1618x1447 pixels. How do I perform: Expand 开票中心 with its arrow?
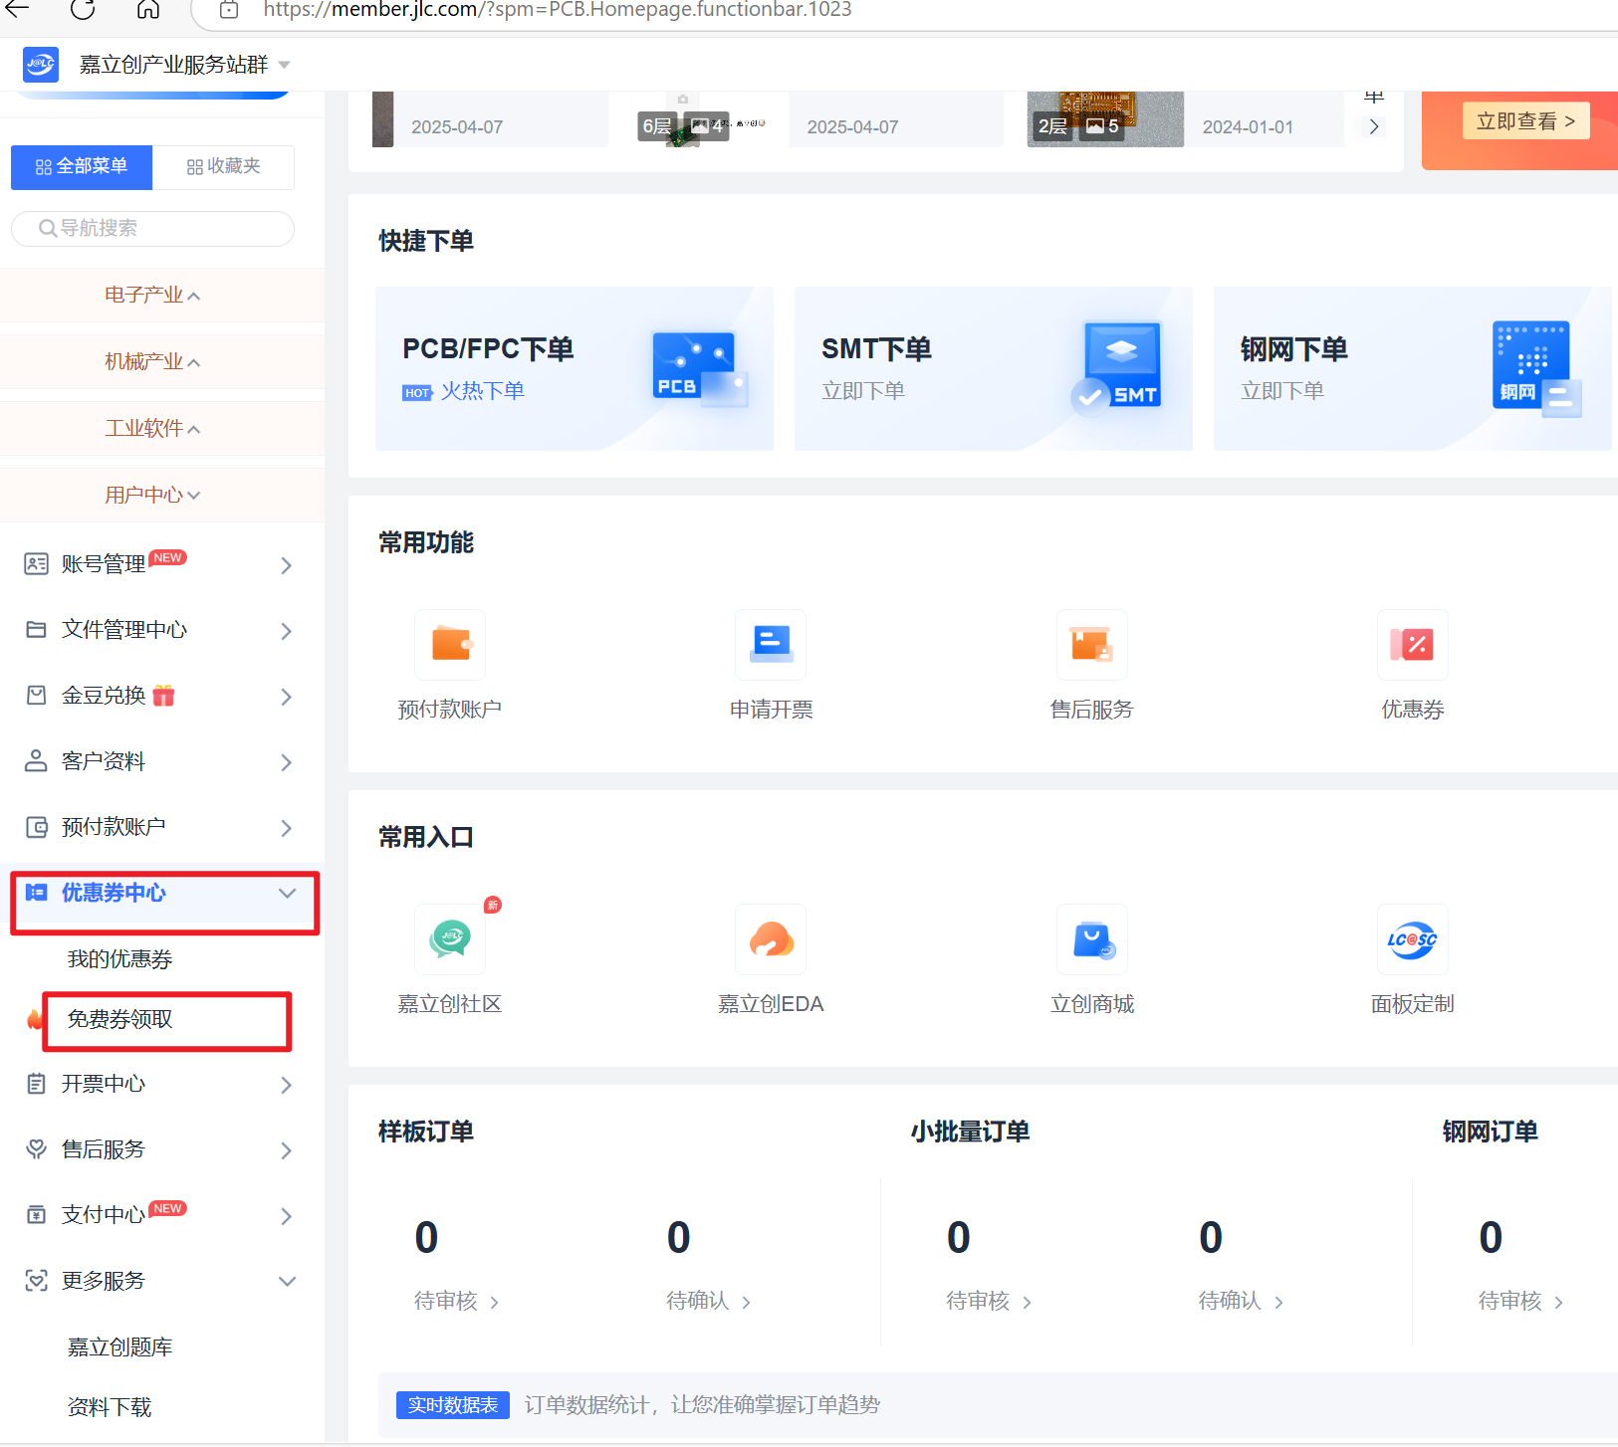[286, 1085]
